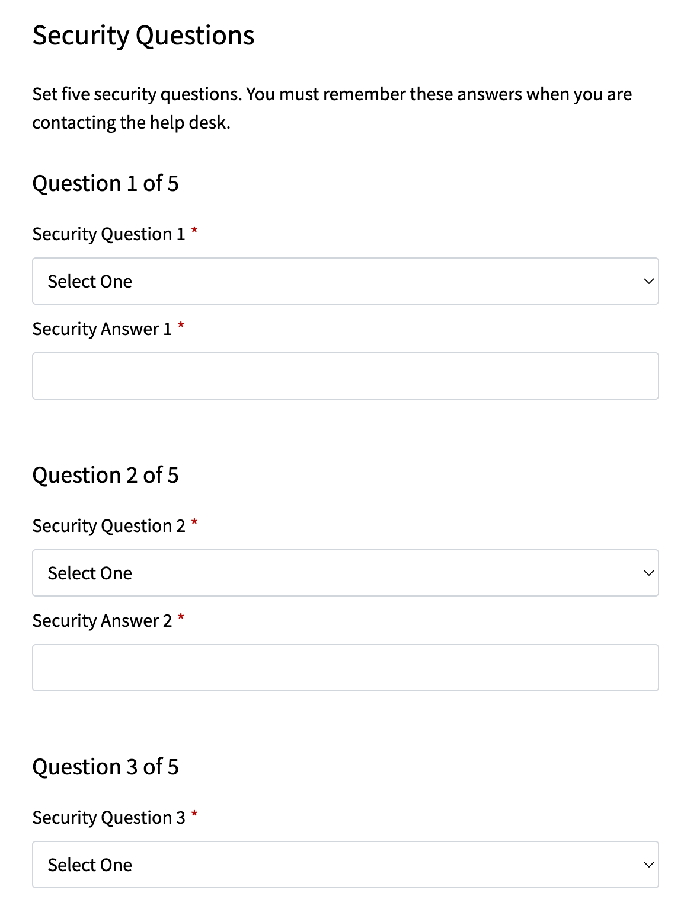Focus the Security Answer 2 text field
The width and height of the screenshot is (684, 899).
point(346,668)
